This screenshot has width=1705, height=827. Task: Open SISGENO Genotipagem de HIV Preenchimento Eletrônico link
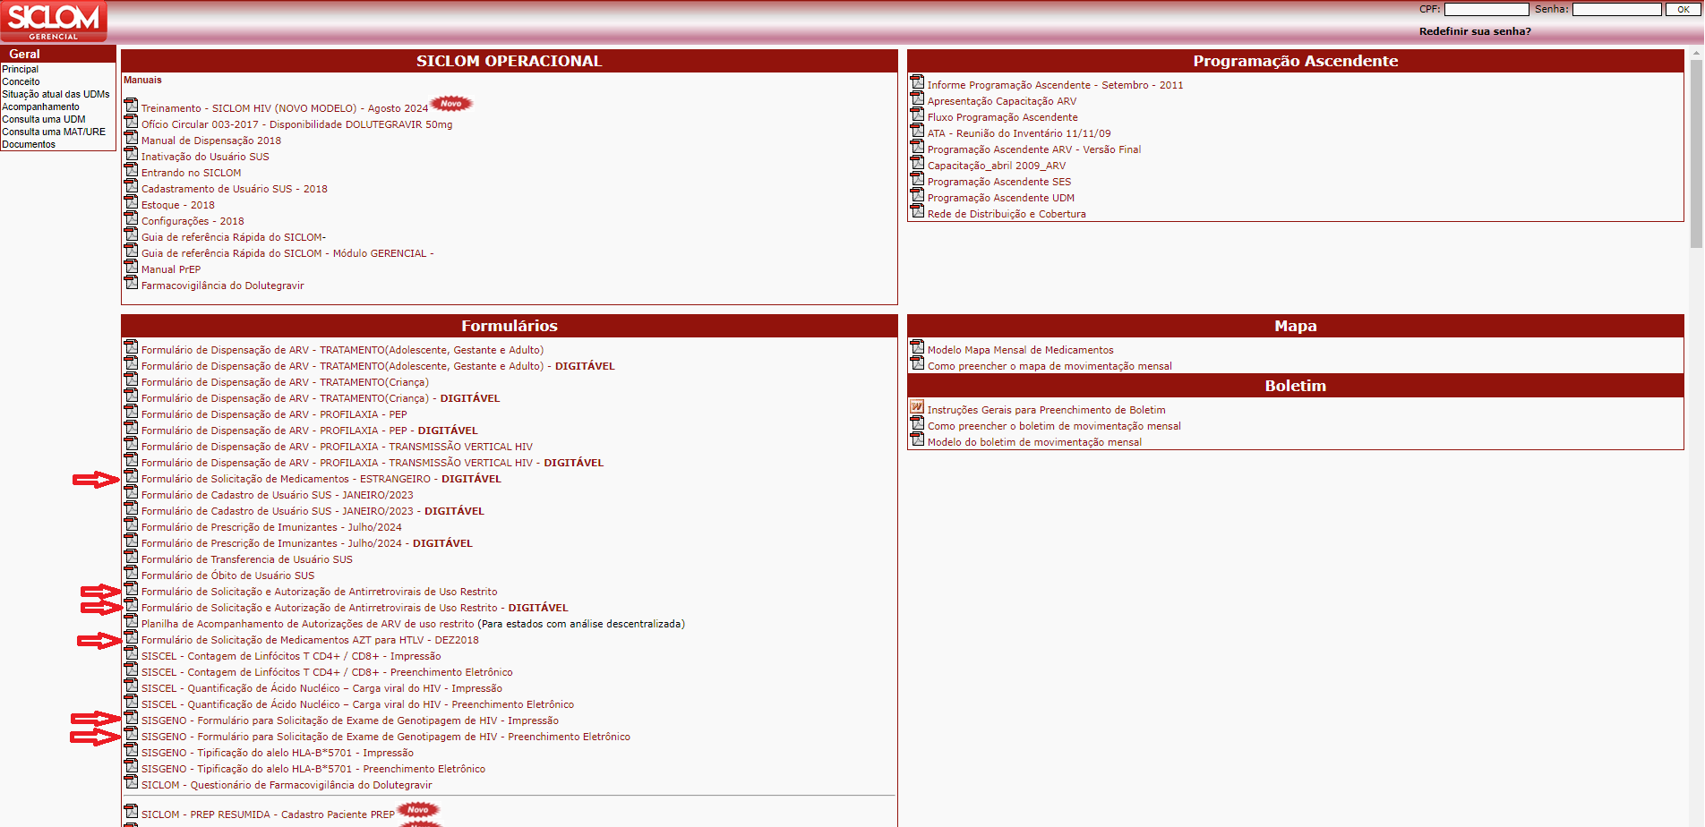(x=386, y=737)
